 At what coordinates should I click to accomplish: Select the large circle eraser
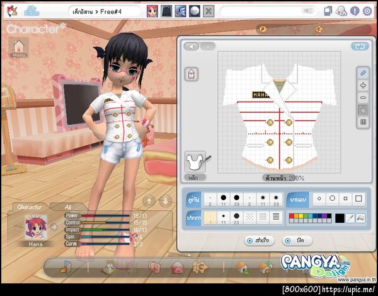332,199
